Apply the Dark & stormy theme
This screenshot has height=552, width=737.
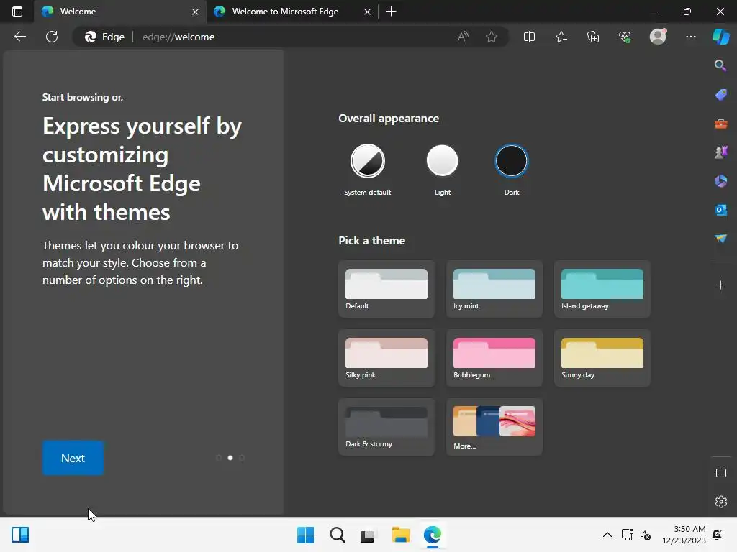[386, 427]
